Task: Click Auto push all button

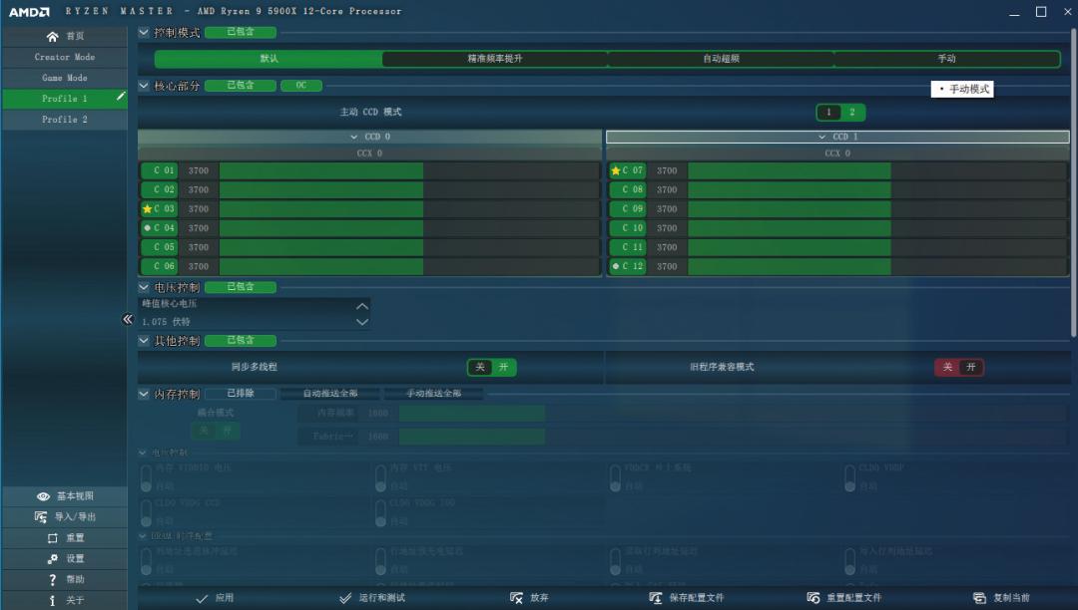Action: tap(330, 394)
